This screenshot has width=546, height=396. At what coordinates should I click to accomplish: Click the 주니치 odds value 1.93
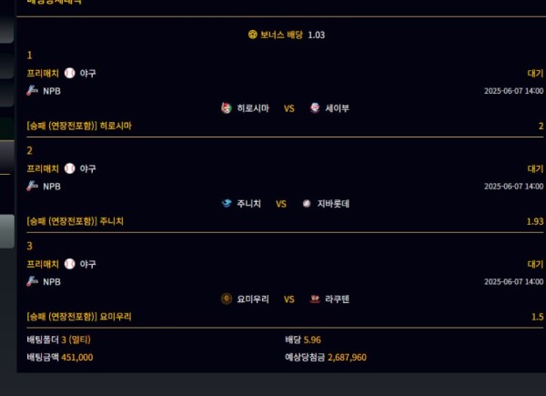click(534, 221)
